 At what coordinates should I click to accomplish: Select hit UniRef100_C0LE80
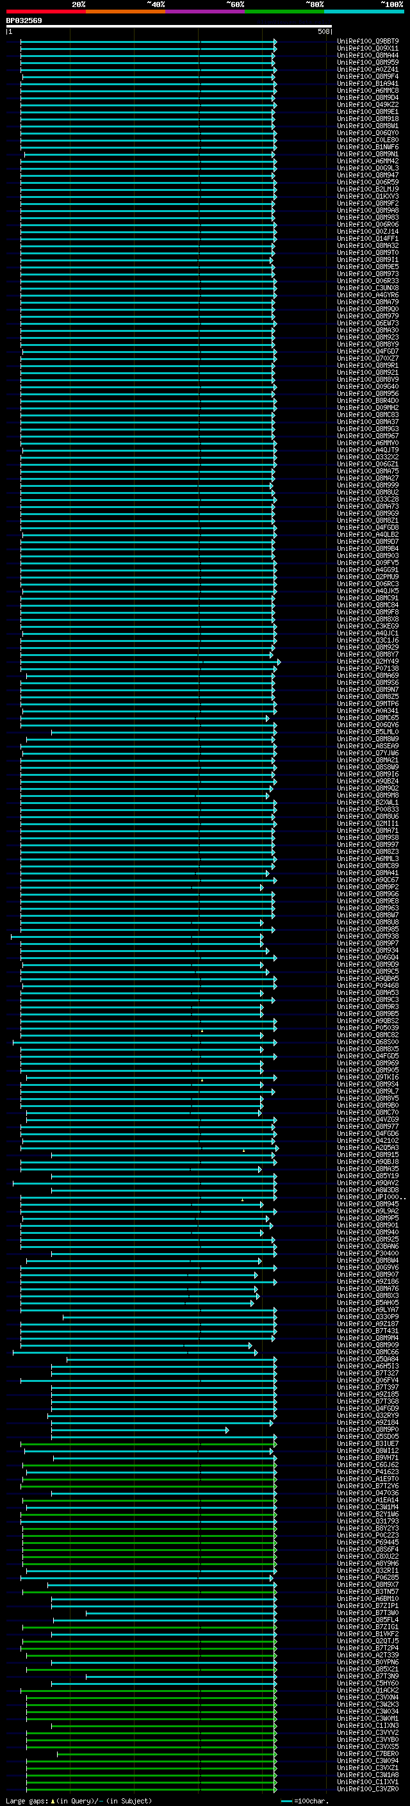tap(368, 140)
